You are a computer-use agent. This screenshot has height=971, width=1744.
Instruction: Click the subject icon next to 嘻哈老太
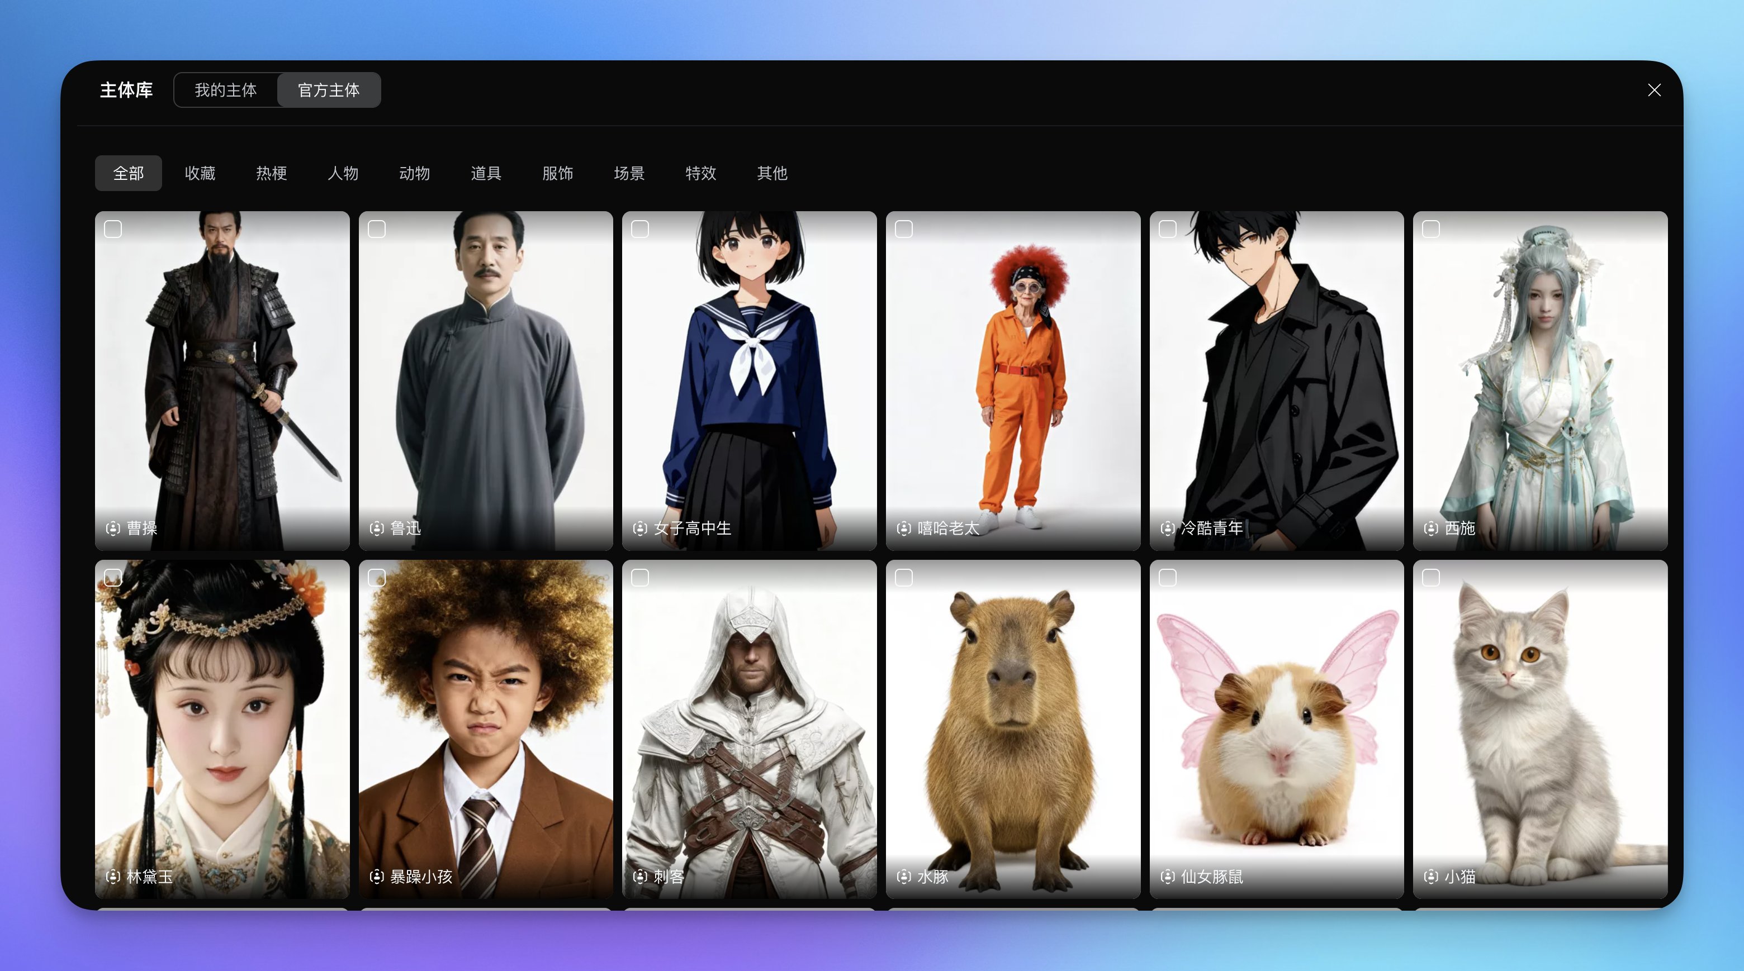pos(904,528)
